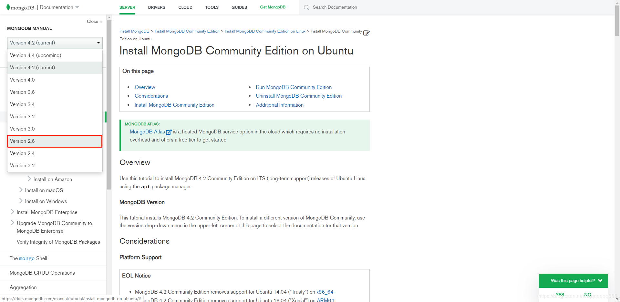Click Install on Amazon tree item
Image resolution: width=620 pixels, height=302 pixels.
[x=53, y=180]
